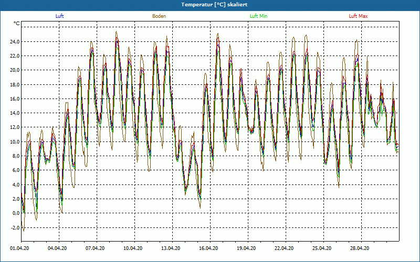Image resolution: width=420 pixels, height=262 pixels.
Task: Click the 14,0 y-axis value
Action: 15,113
